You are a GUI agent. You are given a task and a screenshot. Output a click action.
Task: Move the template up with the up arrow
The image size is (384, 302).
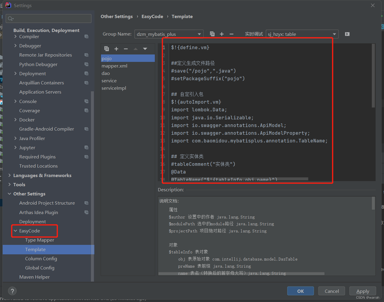136,49
